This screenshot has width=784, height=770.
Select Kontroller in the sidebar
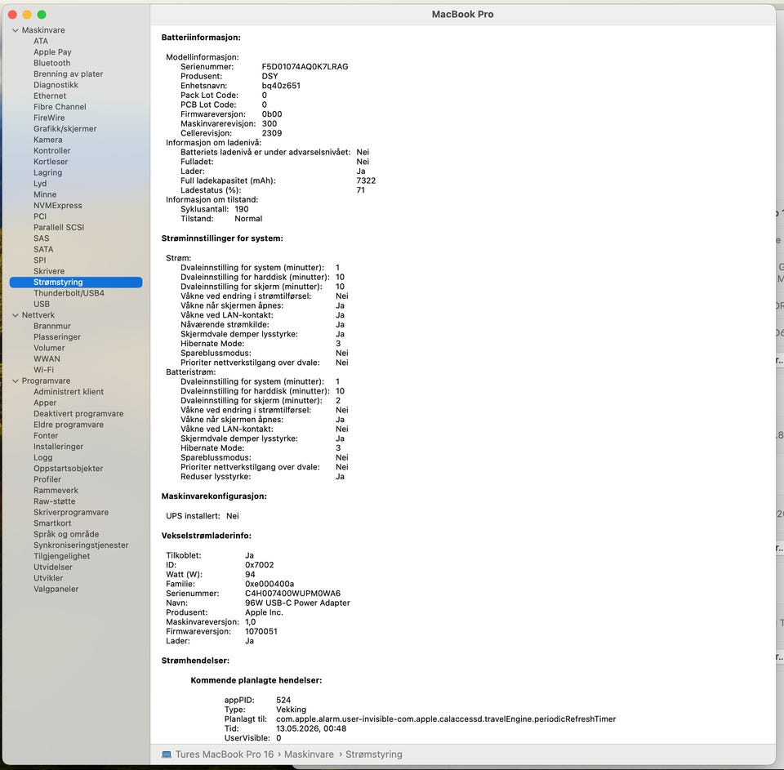pyautogui.click(x=52, y=151)
